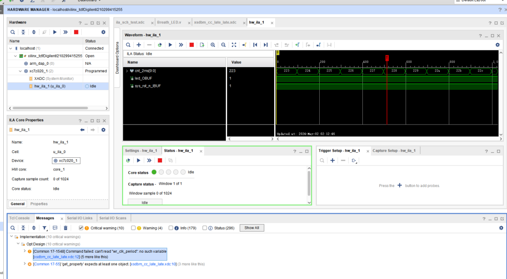Run trigger in Status hw_ila_1 panel
The image size is (507, 279).
click(138, 161)
